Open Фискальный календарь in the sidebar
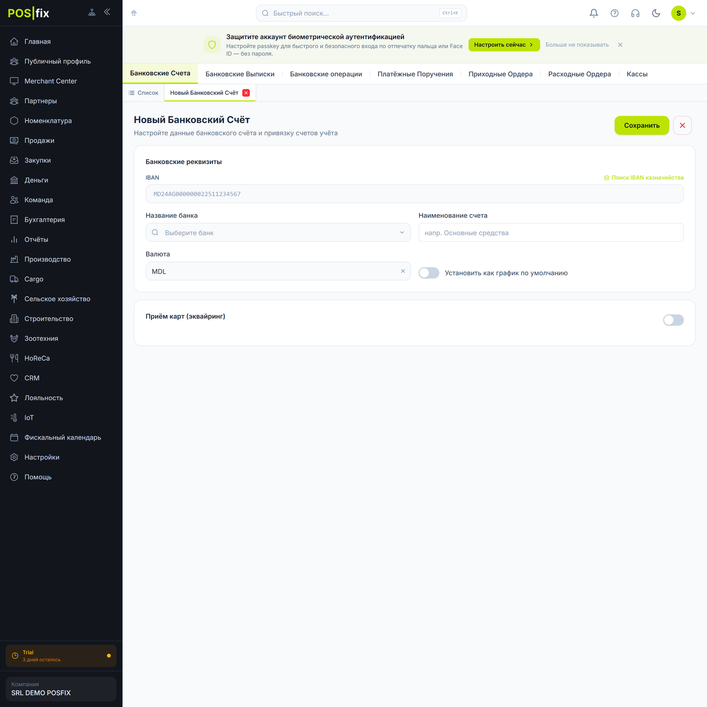The image size is (707, 707). (x=61, y=437)
